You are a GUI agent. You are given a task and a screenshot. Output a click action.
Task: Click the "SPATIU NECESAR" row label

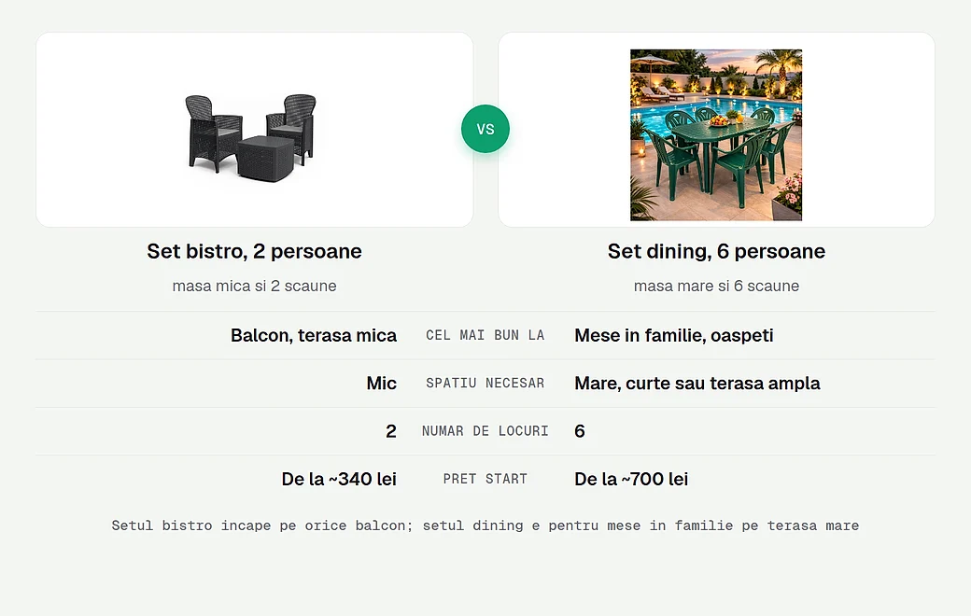[485, 384]
